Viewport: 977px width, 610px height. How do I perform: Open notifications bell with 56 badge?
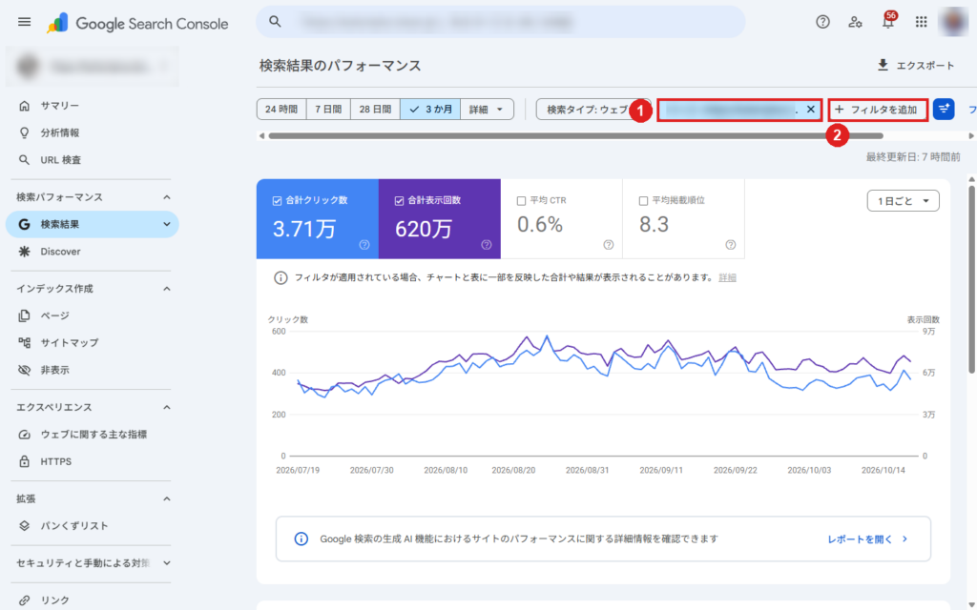point(888,21)
